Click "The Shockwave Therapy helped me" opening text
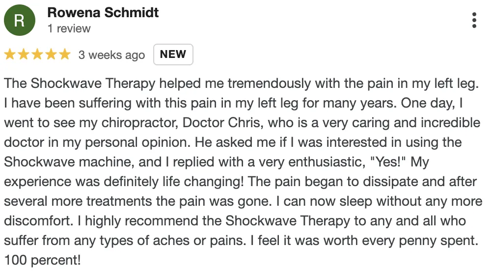 coord(114,83)
